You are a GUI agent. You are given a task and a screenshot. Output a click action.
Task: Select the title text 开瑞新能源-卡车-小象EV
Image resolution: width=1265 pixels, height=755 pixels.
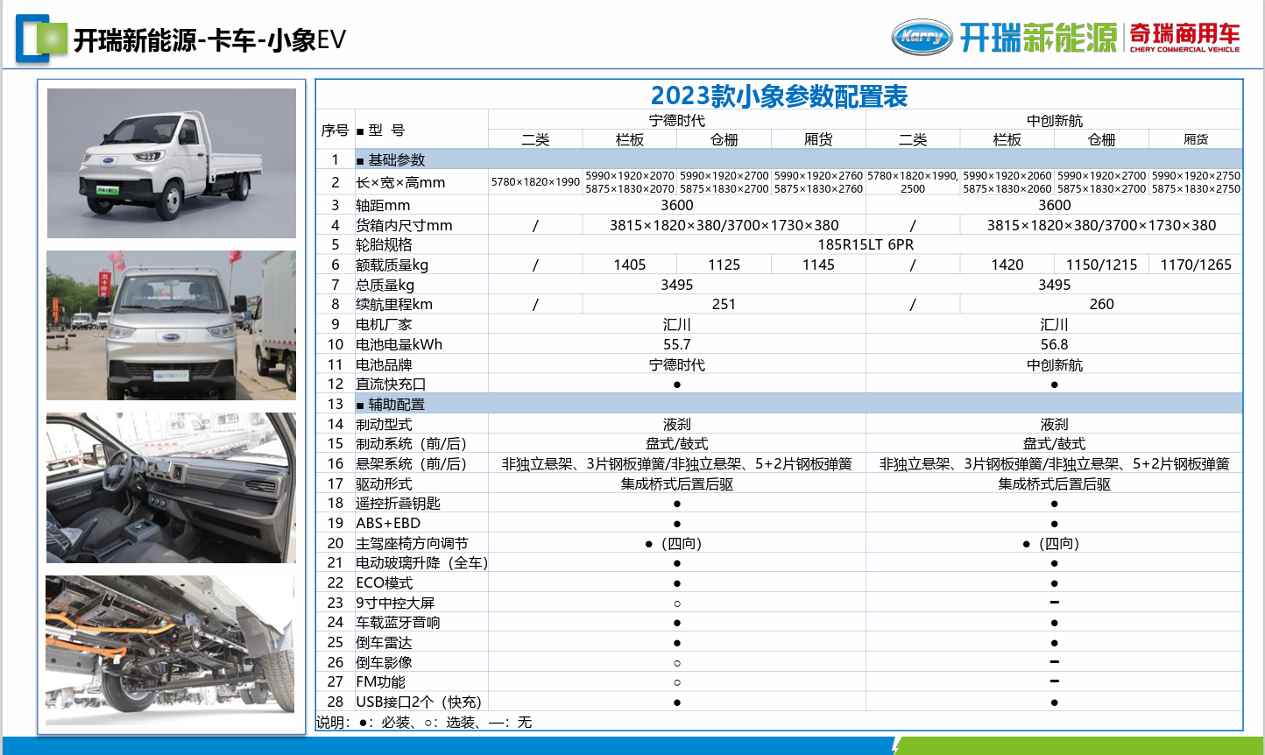tap(210, 40)
